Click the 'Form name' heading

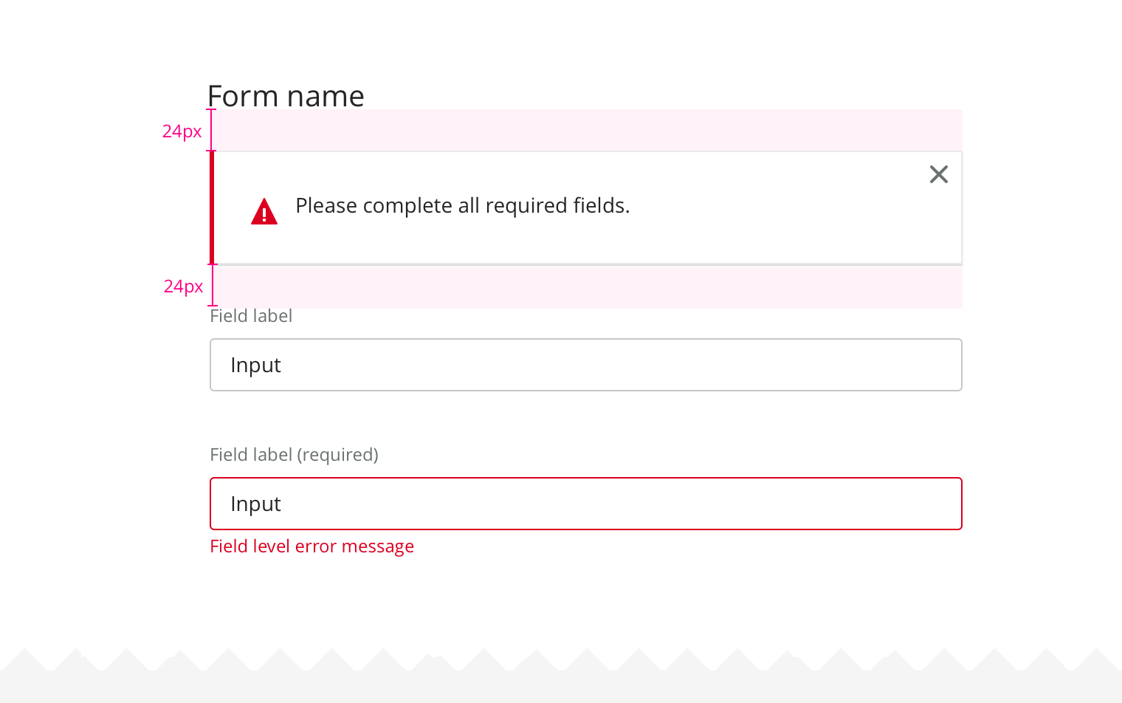286,96
